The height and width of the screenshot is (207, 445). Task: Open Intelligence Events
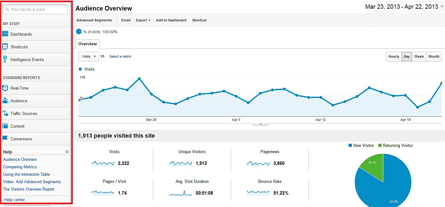(27, 59)
